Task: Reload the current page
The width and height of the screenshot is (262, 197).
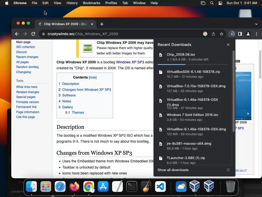Action: click(x=33, y=34)
